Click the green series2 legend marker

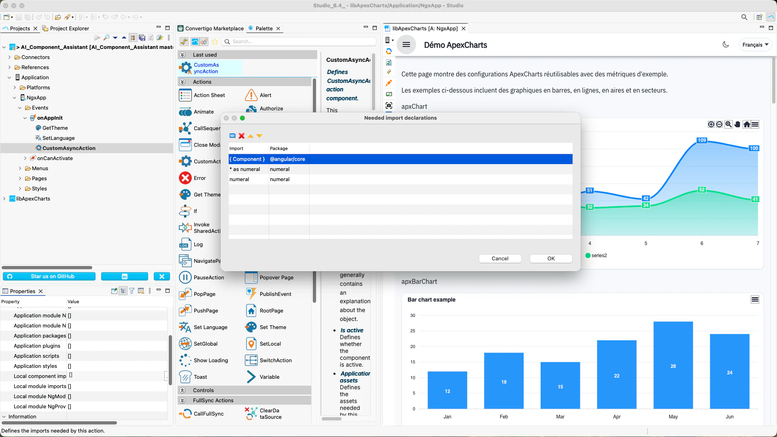pos(588,255)
